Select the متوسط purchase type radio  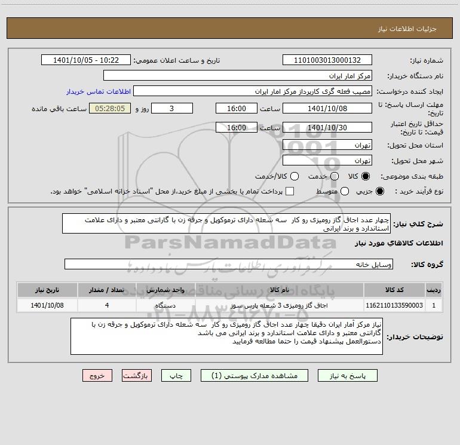[x=345, y=191]
